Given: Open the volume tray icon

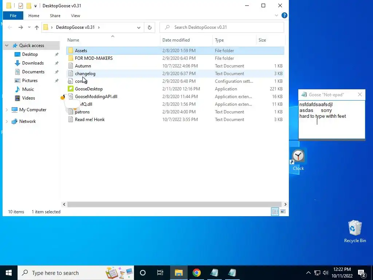Looking at the screenshot, I should pos(326,273).
